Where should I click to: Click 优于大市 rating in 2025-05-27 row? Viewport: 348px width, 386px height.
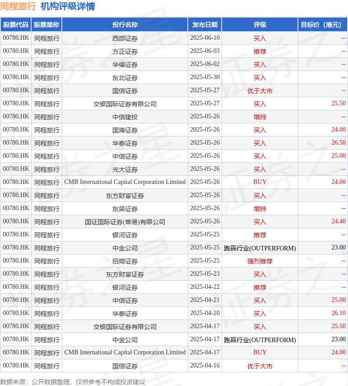[260, 90]
